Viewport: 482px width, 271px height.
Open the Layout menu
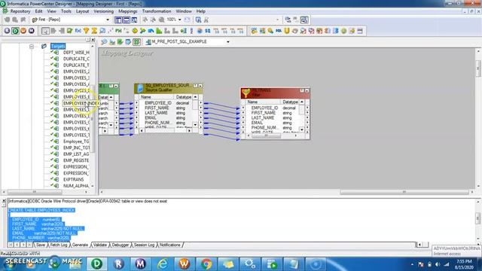point(82,11)
